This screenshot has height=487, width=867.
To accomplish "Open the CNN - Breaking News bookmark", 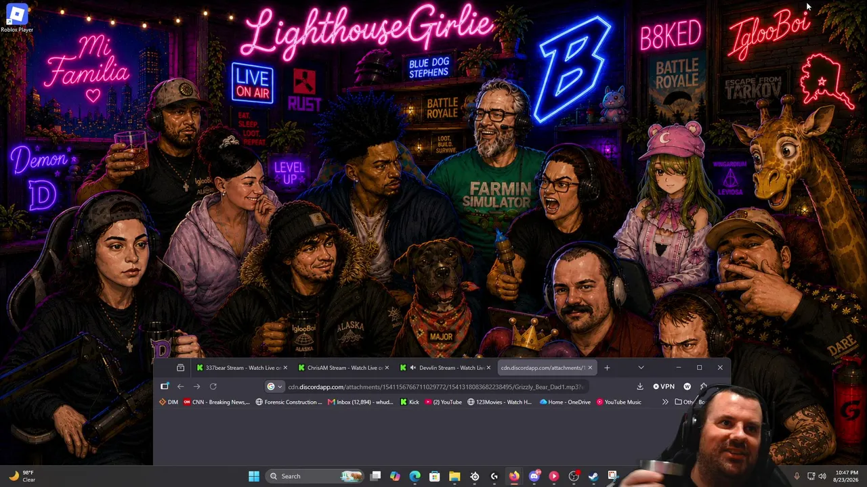I will [216, 402].
